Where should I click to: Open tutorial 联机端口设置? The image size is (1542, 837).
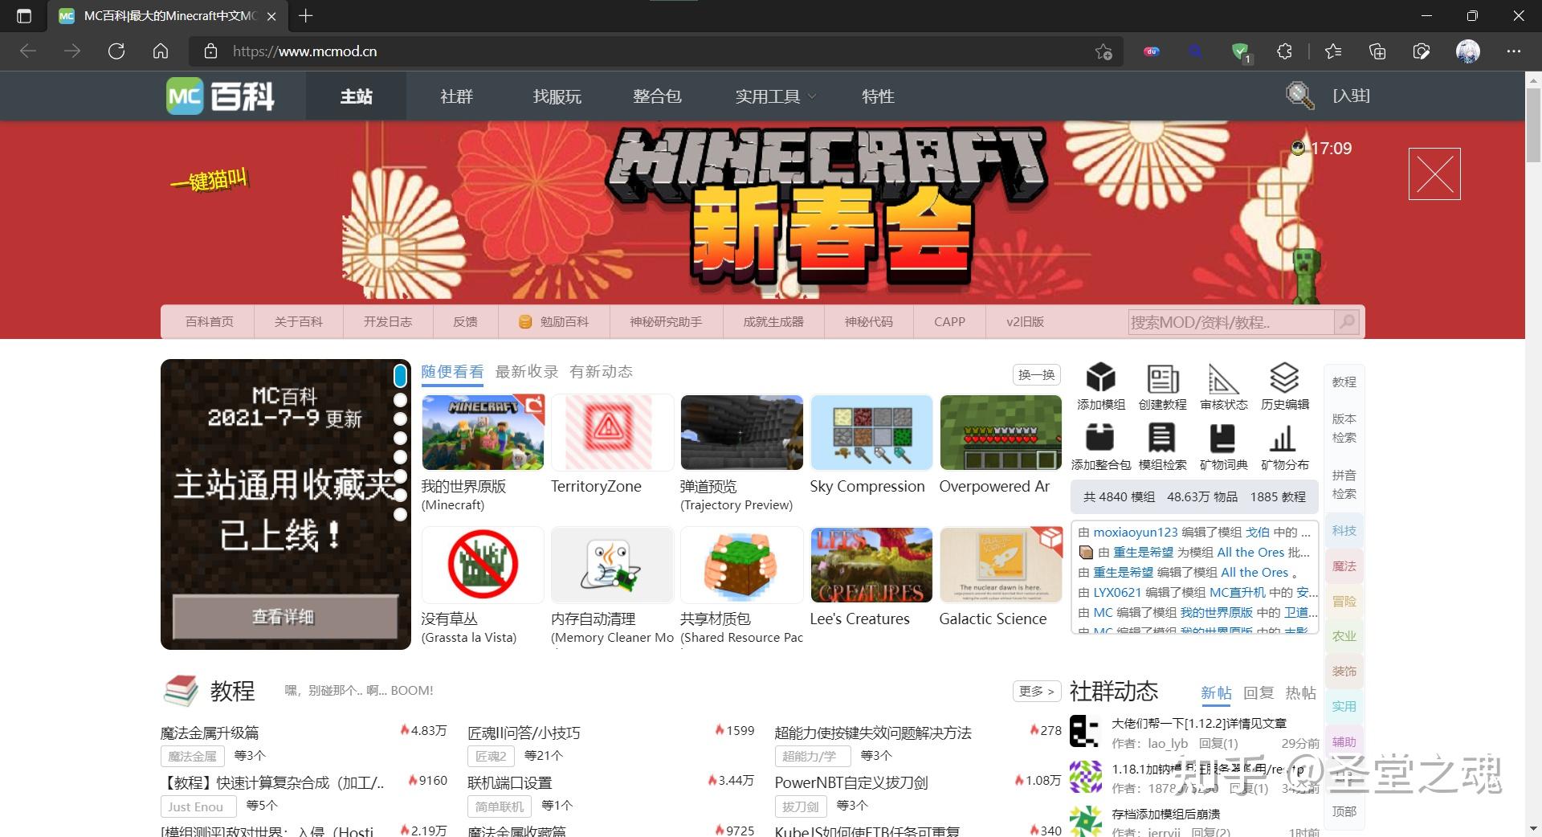point(509,782)
